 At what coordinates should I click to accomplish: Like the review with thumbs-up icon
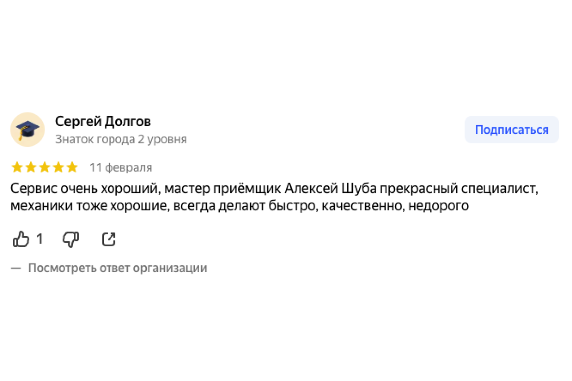[x=21, y=239]
